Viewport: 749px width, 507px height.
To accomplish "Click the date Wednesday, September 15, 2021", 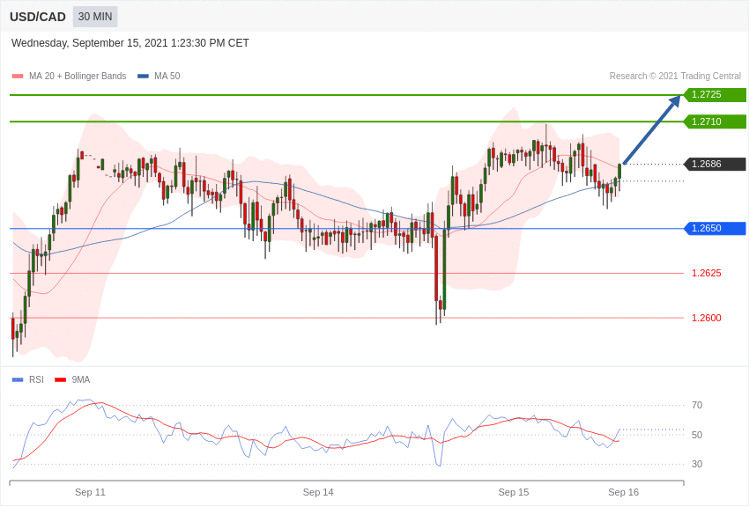I will pos(90,43).
